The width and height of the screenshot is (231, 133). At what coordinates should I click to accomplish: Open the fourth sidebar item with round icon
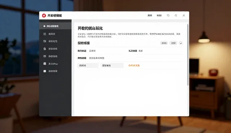point(55,49)
